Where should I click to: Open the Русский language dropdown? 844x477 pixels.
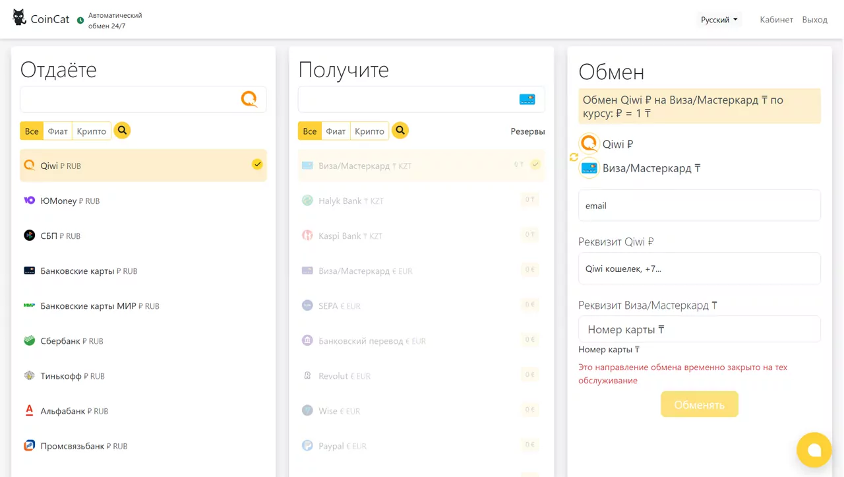click(x=719, y=20)
